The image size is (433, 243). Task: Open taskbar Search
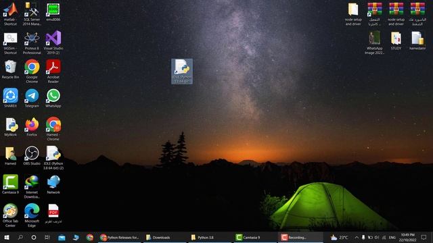coord(20,237)
